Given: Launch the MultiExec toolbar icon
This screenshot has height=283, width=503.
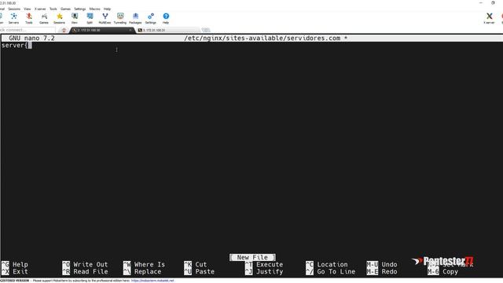Looking at the screenshot, I should (x=105, y=18).
